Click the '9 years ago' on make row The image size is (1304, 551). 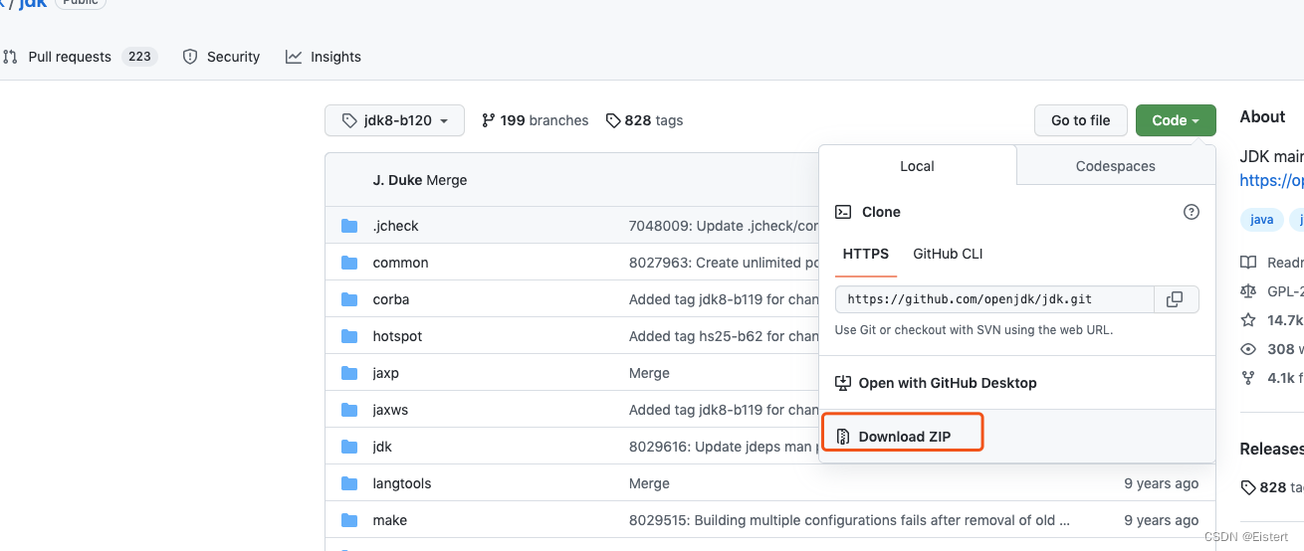[1161, 520]
